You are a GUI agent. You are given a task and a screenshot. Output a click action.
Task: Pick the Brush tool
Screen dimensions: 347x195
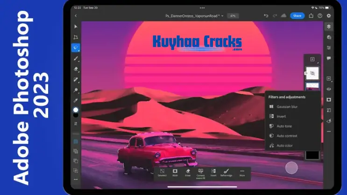click(76, 58)
